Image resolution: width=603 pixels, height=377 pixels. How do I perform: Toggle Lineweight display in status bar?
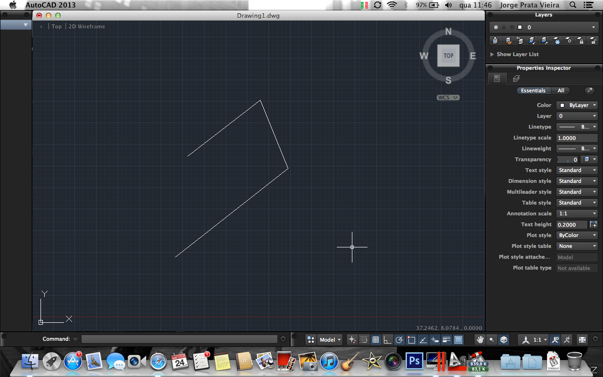447,339
